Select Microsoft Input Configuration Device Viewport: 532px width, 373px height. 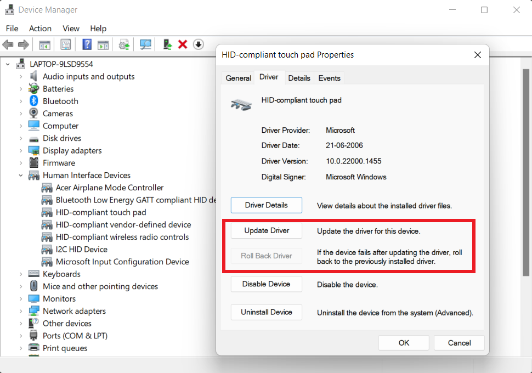click(122, 261)
